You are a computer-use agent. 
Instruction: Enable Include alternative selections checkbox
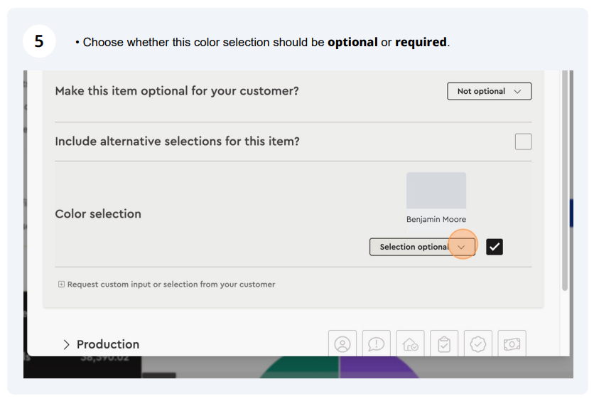(x=523, y=142)
